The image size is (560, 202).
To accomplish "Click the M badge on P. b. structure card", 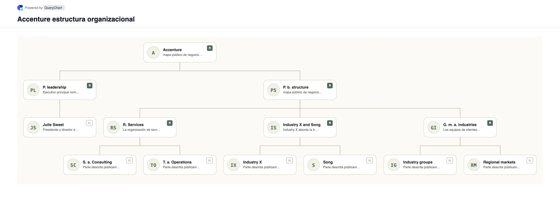I will [330, 86].
